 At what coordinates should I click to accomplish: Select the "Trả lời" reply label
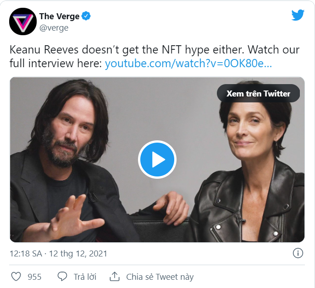85,277
